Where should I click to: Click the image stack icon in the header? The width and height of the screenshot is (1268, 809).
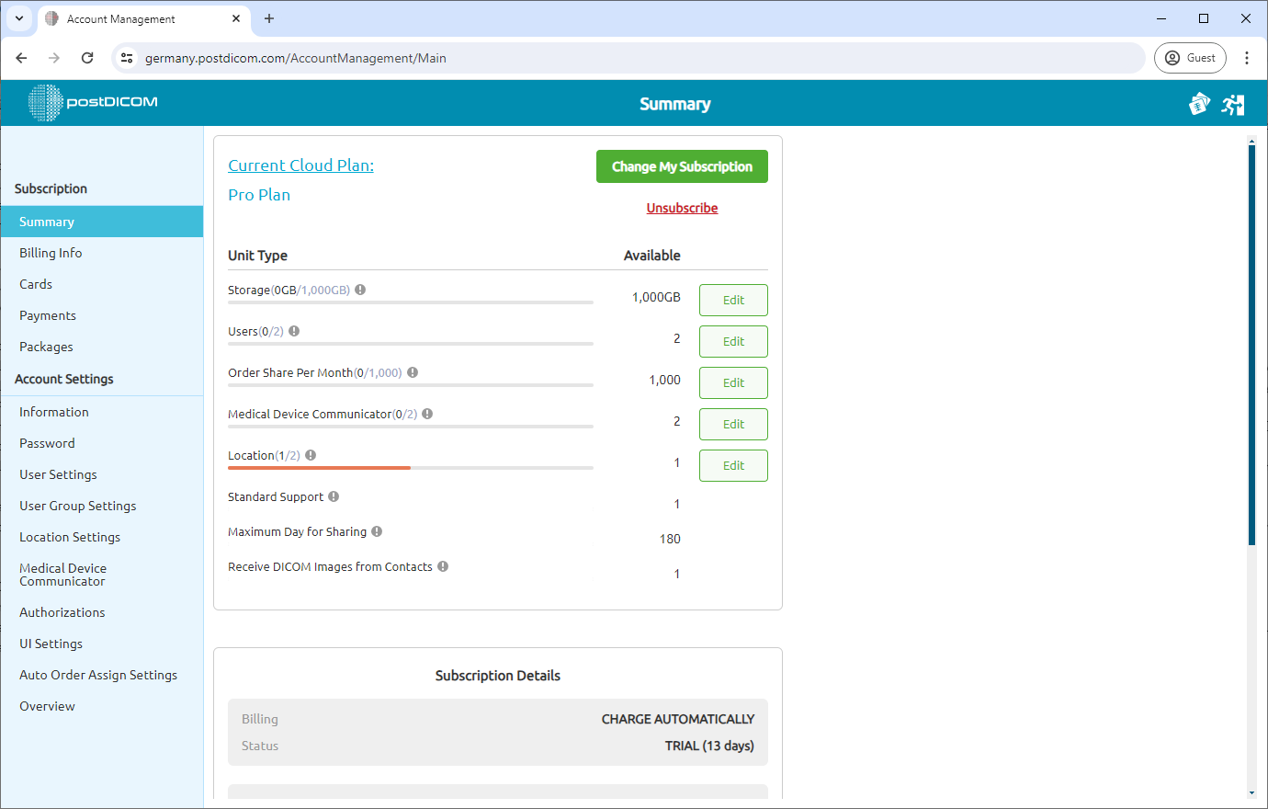1199,104
